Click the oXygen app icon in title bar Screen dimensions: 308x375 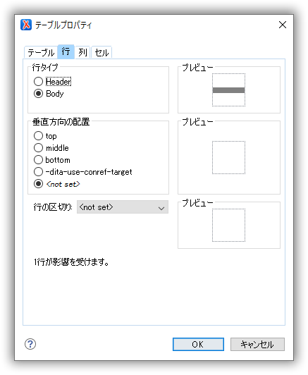click(26, 25)
